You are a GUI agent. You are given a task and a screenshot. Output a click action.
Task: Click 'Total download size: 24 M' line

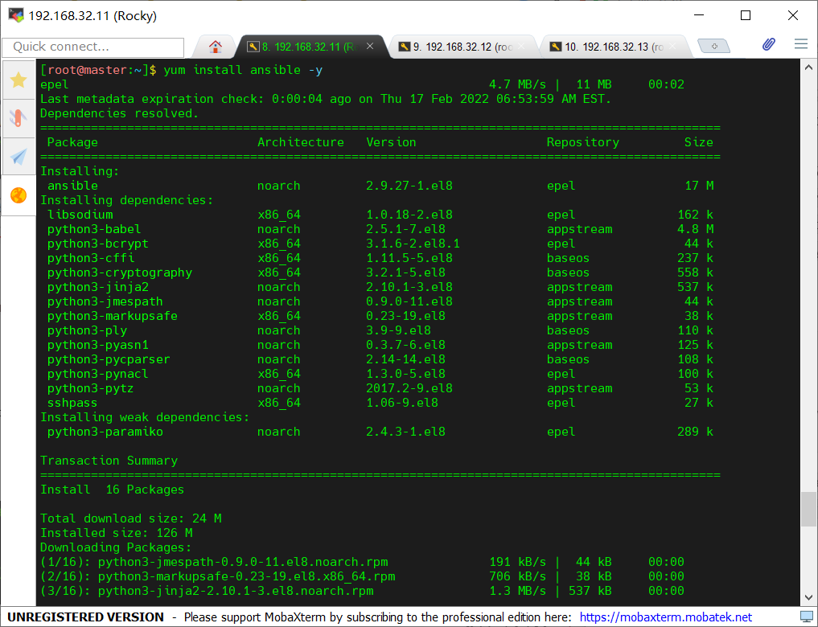[131, 518]
